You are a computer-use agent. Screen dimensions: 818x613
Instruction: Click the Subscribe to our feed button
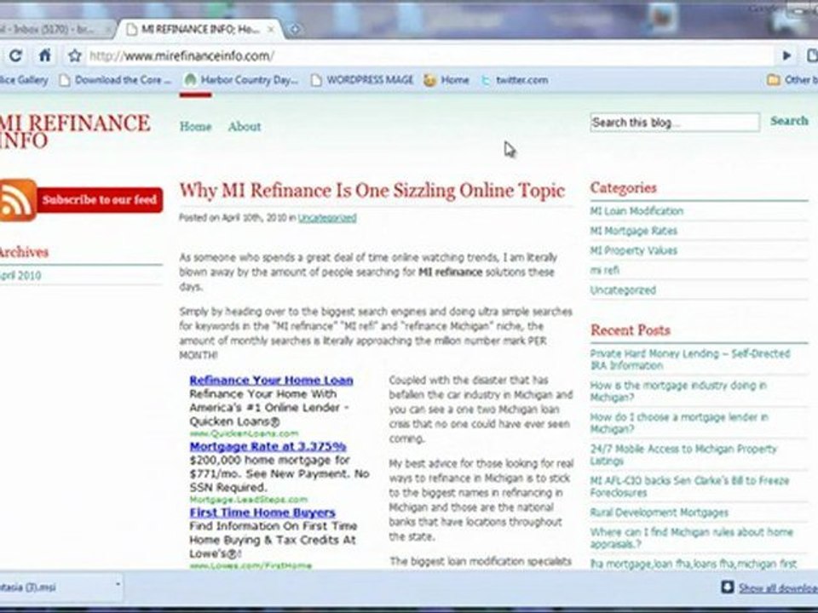click(100, 200)
